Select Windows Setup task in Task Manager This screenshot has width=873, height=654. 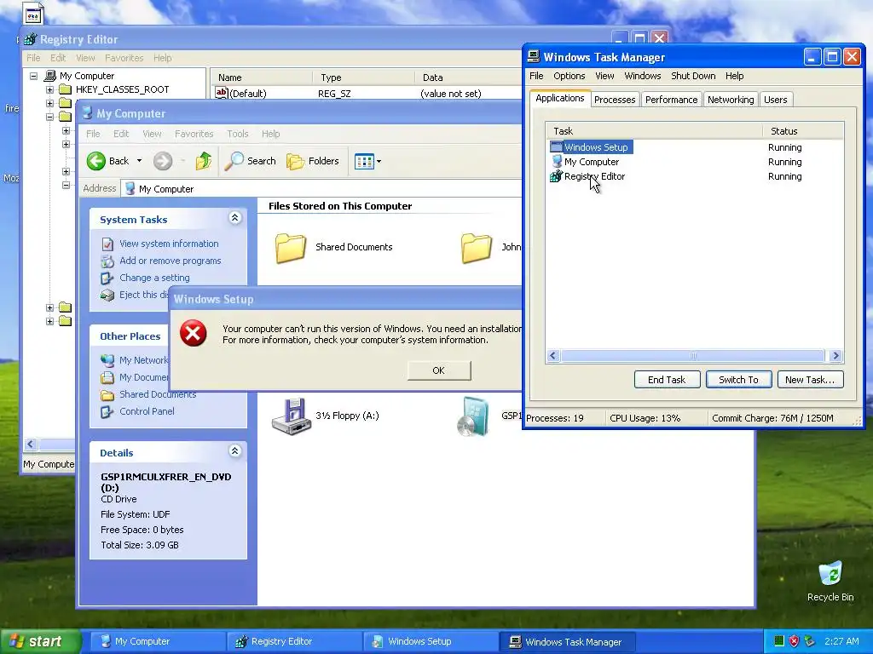pyautogui.click(x=596, y=147)
